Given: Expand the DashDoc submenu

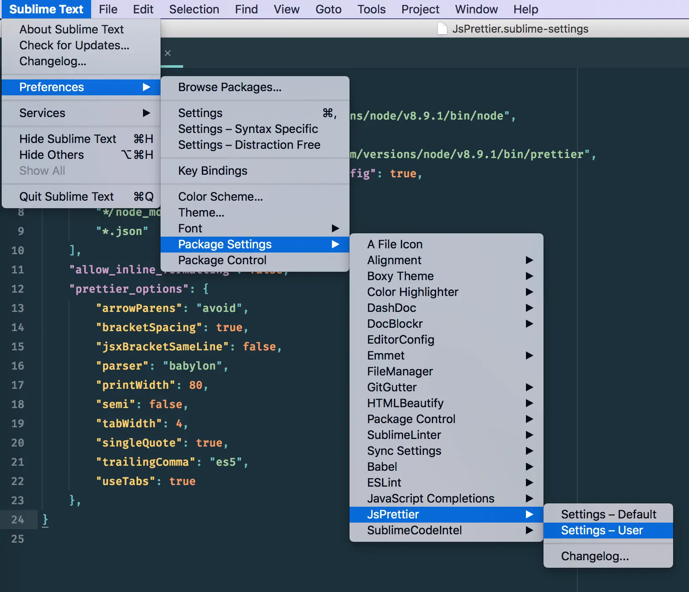Looking at the screenshot, I should click(447, 308).
